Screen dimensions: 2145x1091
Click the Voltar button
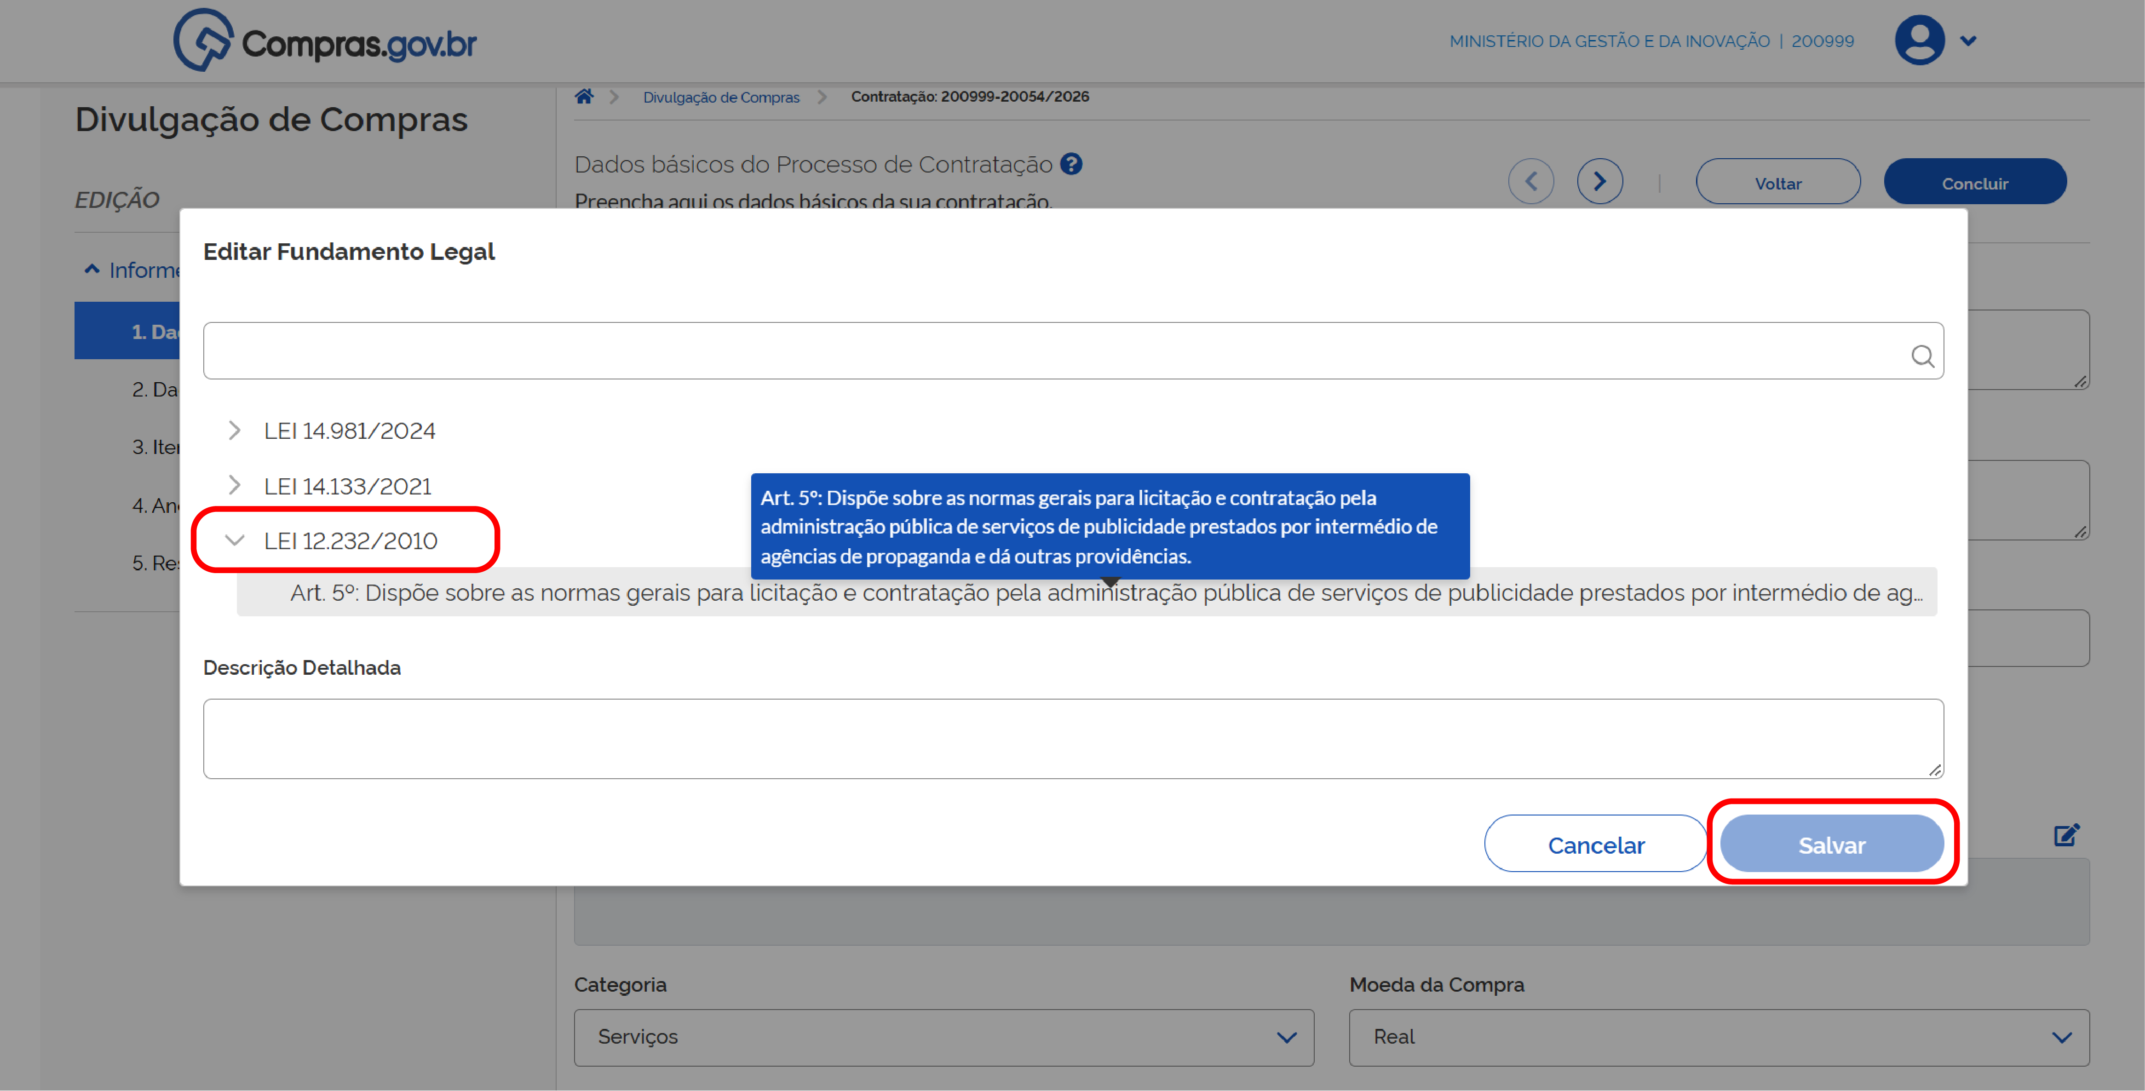[x=1778, y=183]
